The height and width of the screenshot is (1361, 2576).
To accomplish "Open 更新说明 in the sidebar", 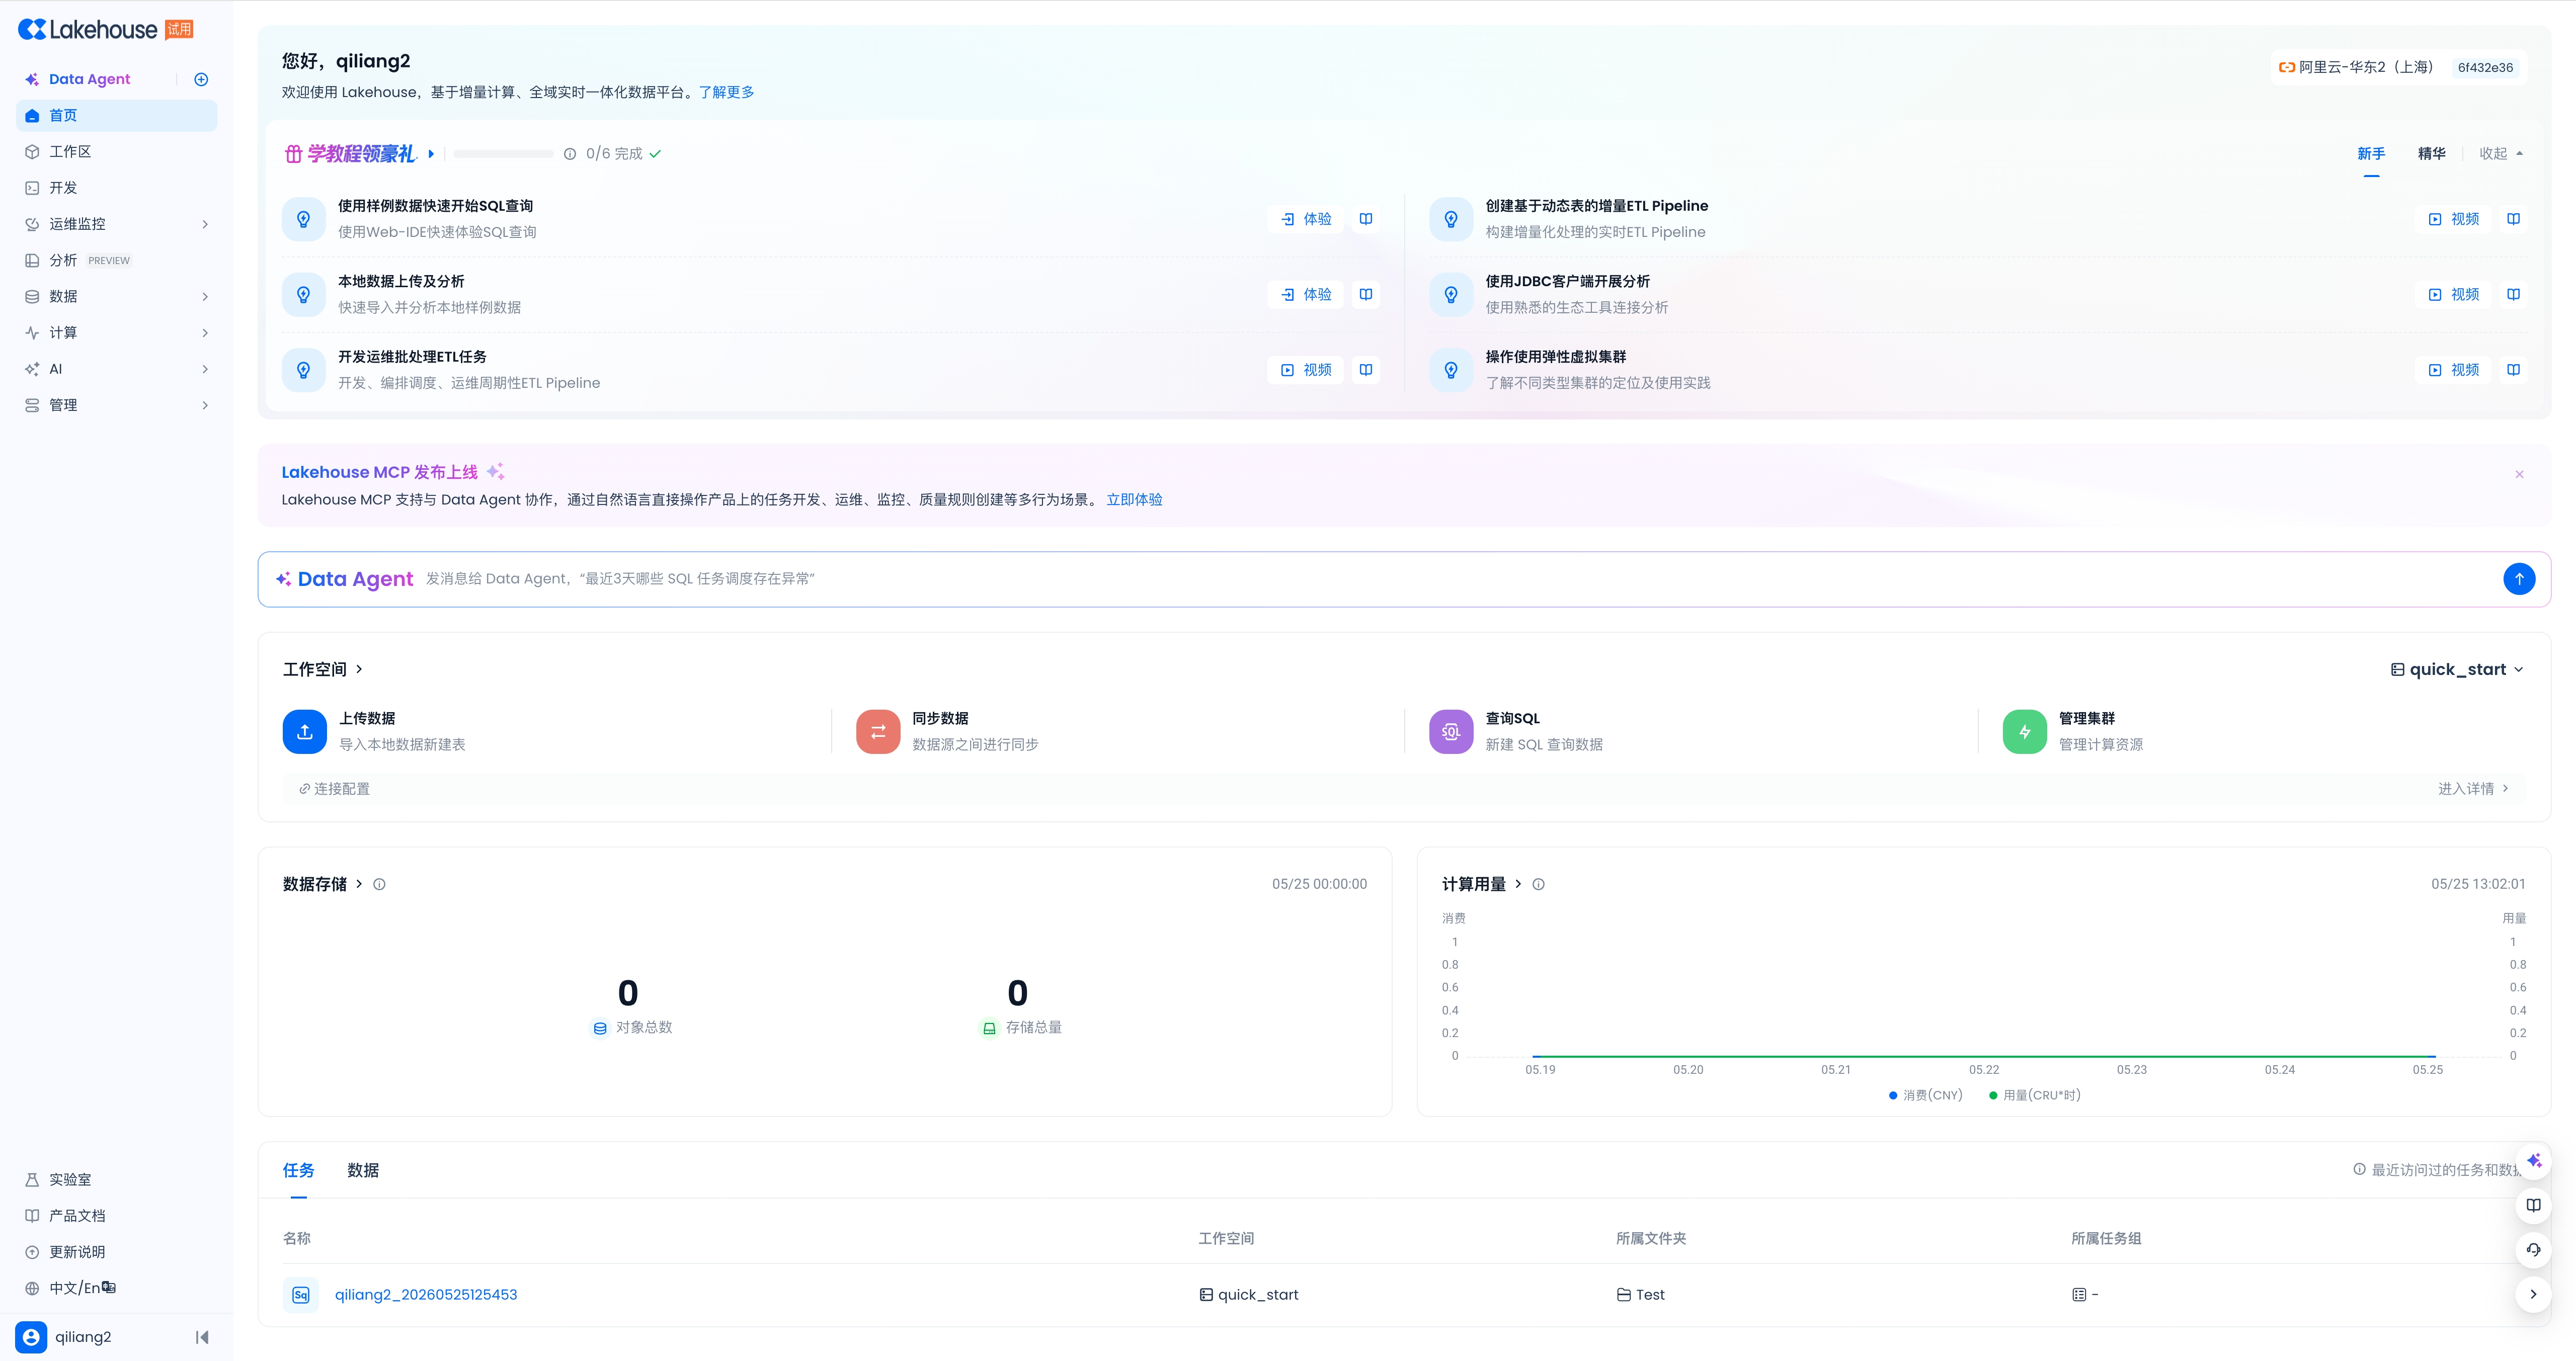I will point(116,1252).
